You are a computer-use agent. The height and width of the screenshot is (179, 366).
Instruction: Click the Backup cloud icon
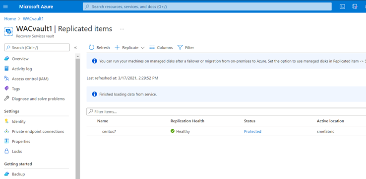(6, 174)
